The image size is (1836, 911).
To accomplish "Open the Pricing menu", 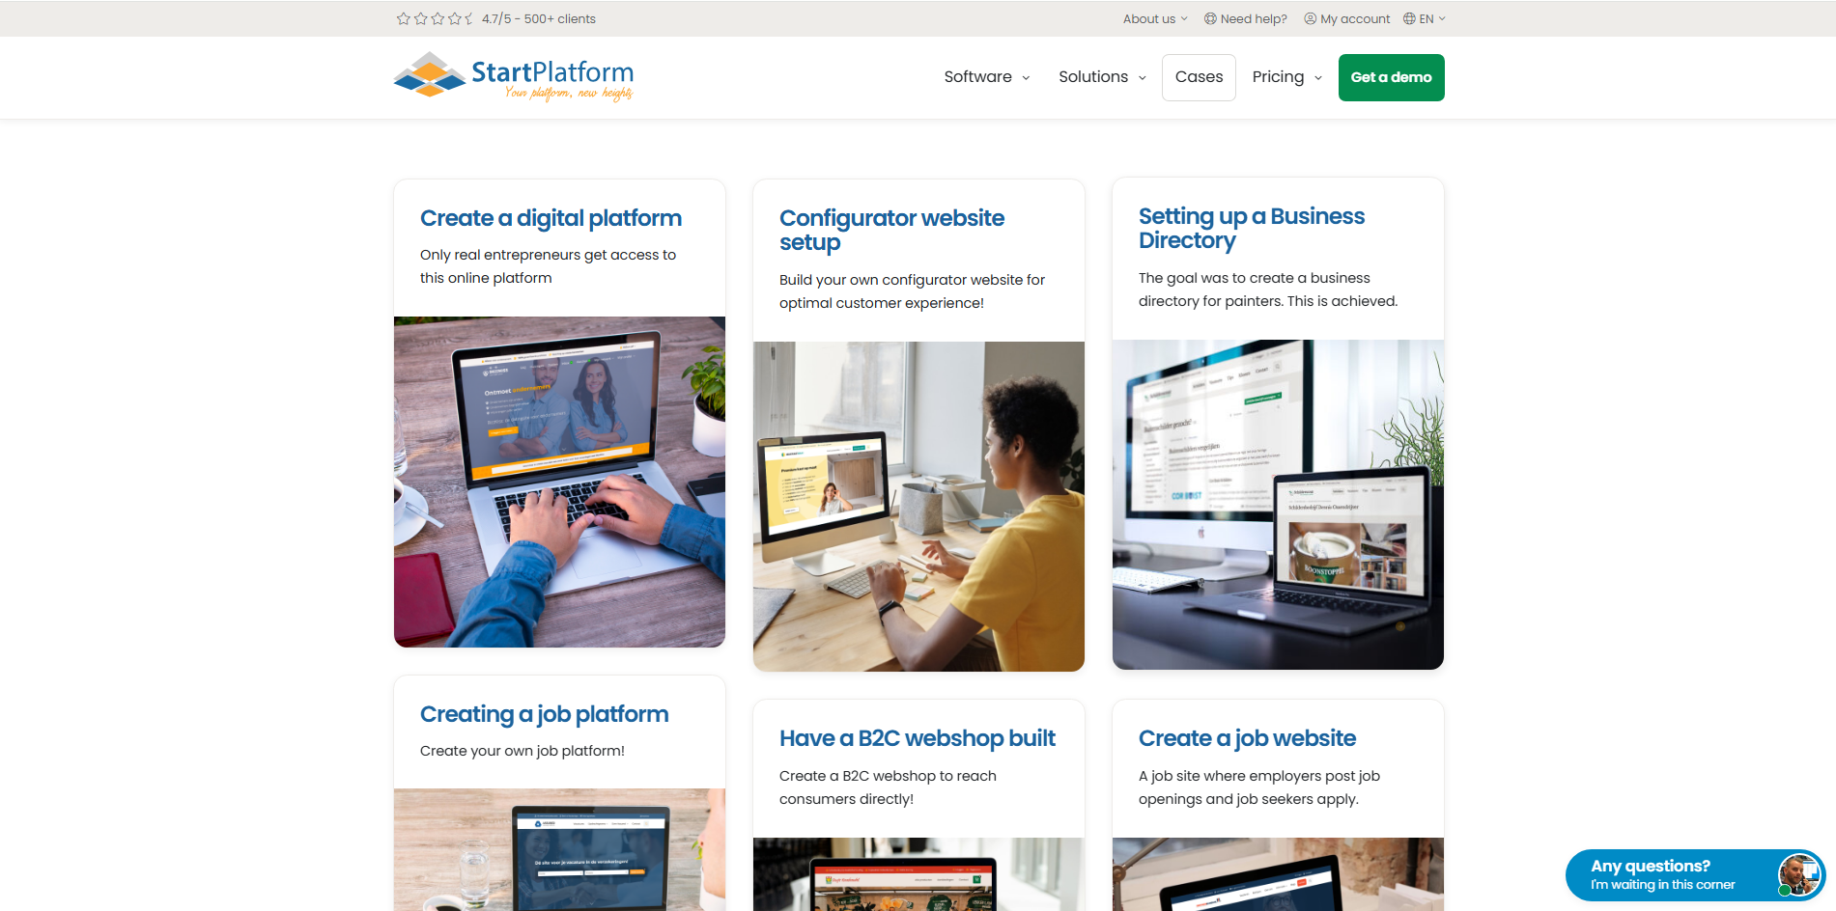I will (1286, 77).
